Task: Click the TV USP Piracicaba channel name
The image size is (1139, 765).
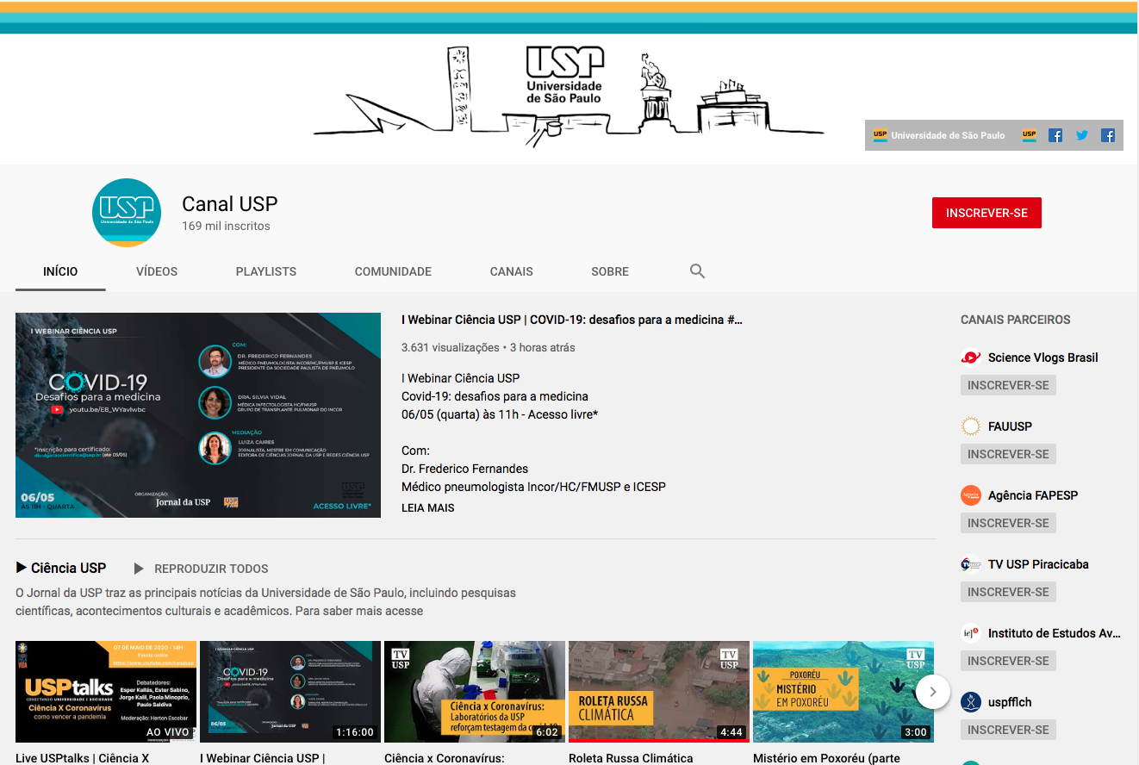Action: 1038,564
